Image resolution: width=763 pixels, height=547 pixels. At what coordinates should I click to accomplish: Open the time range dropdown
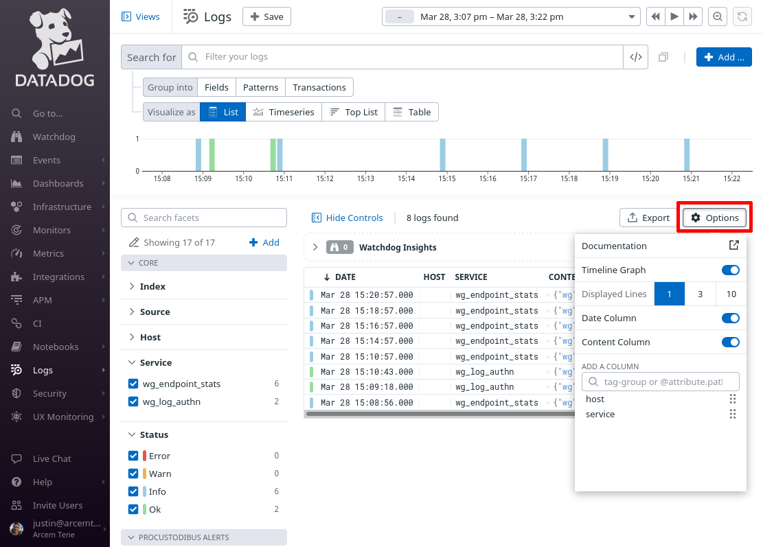[x=511, y=16]
